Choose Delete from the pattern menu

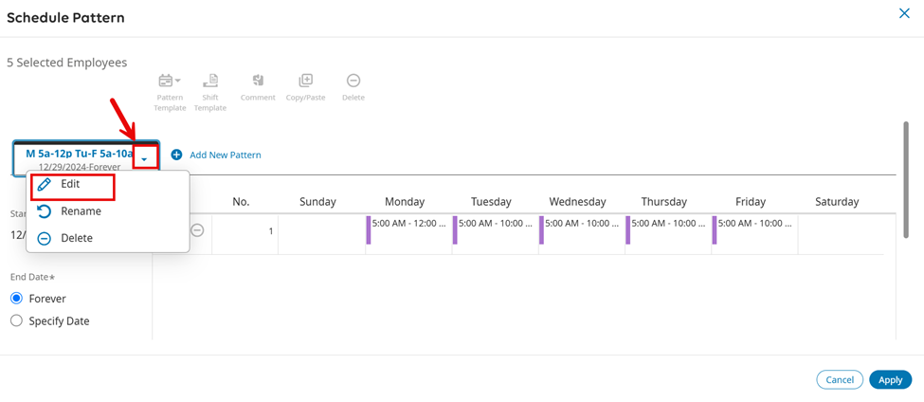[76, 238]
